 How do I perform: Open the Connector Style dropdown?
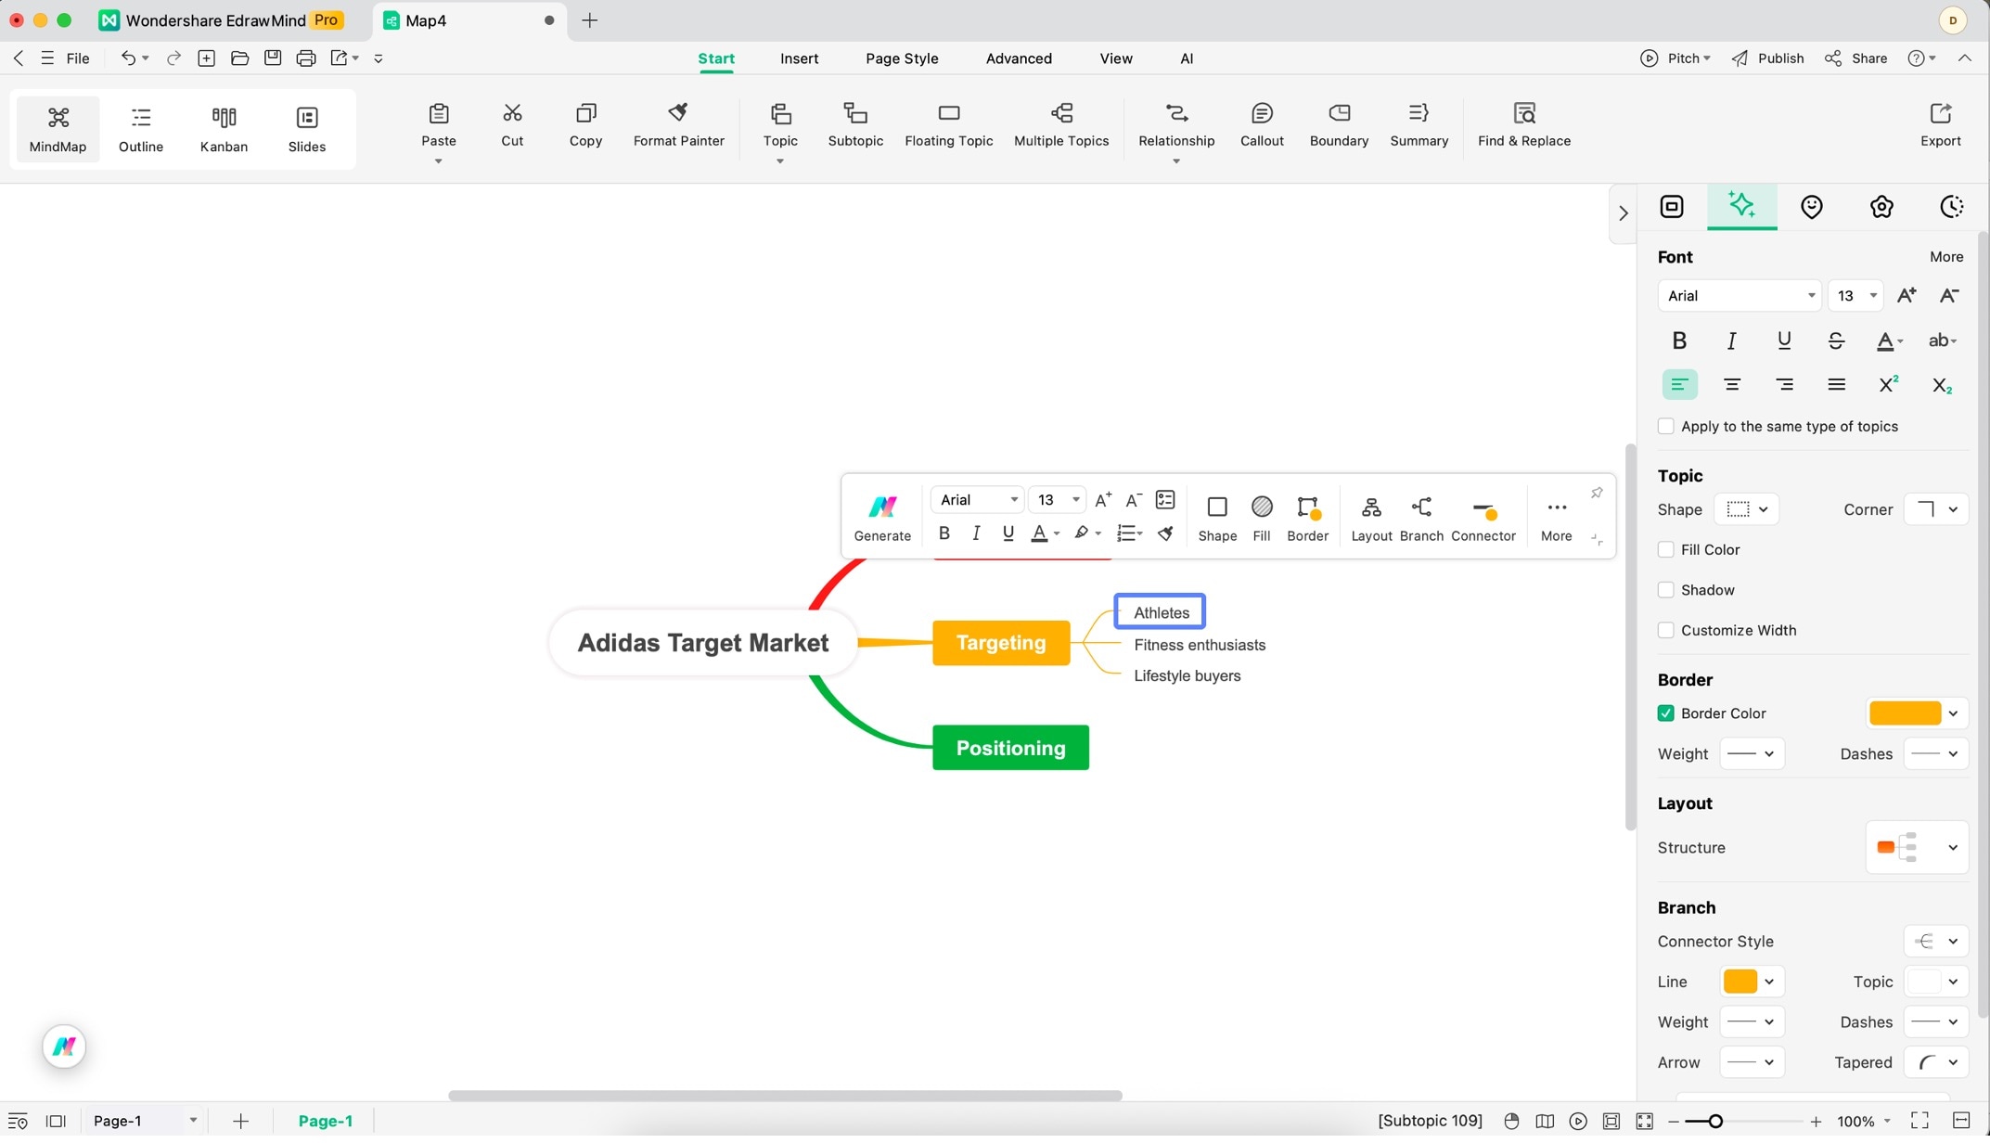[1936, 941]
